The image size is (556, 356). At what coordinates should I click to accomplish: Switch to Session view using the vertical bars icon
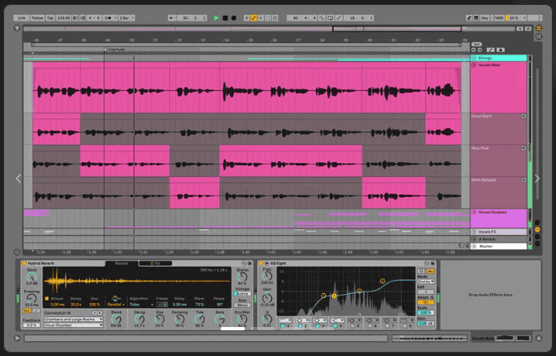coord(539,36)
